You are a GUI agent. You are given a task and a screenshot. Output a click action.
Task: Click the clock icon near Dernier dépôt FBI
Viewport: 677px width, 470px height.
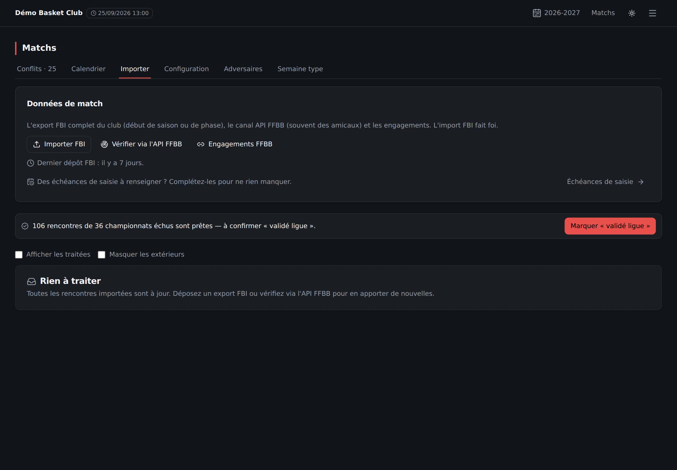click(30, 163)
